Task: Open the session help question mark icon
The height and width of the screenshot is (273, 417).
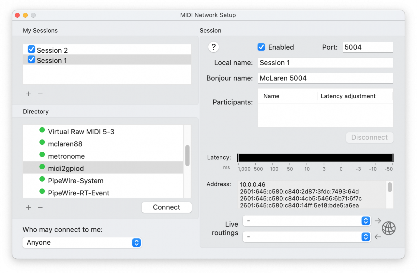Action: (213, 47)
